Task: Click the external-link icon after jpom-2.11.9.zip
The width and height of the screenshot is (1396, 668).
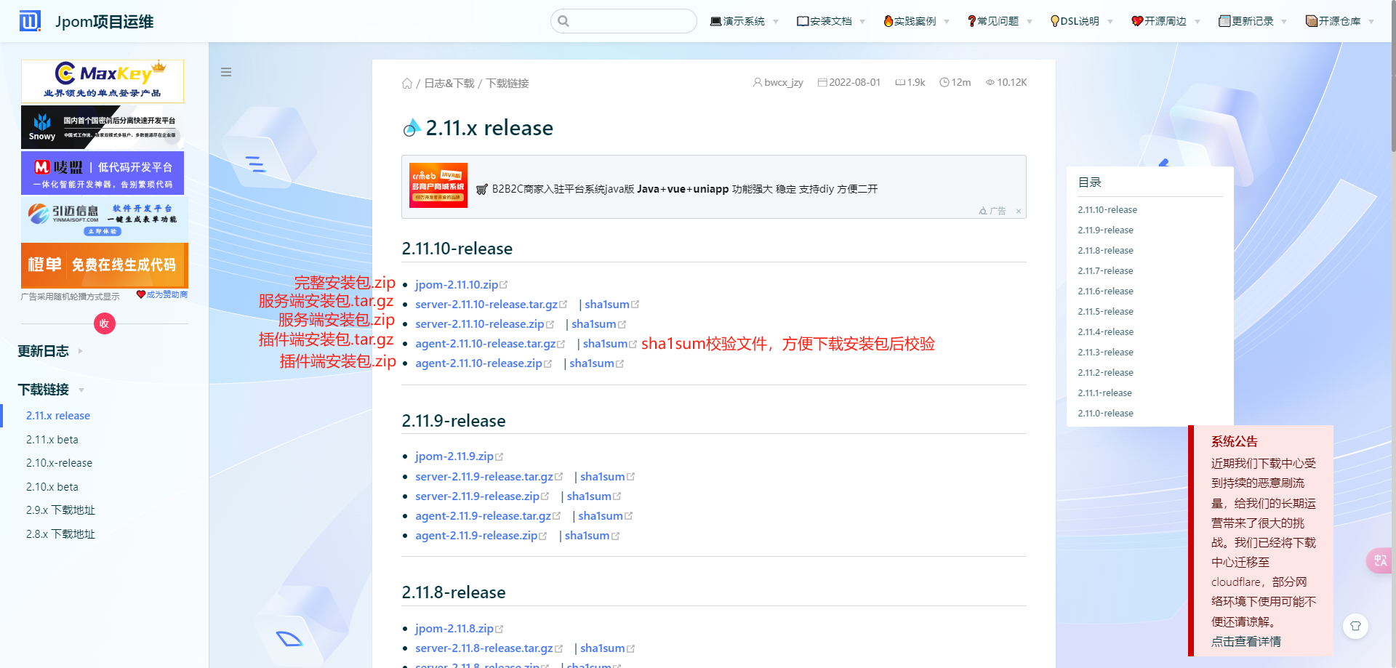Action: [x=499, y=456]
